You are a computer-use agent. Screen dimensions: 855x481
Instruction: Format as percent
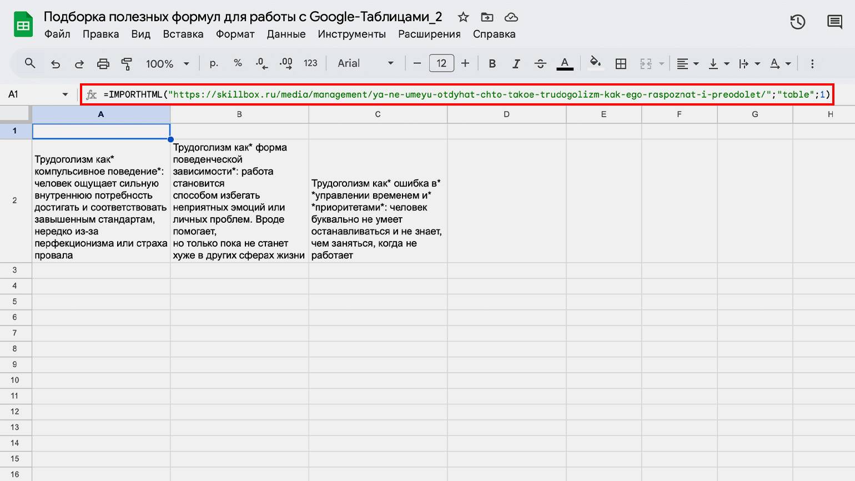click(x=238, y=63)
